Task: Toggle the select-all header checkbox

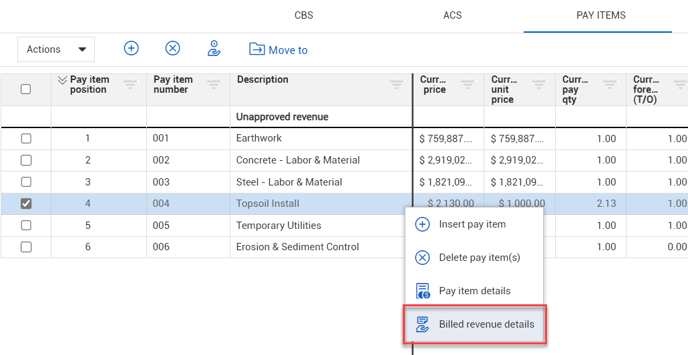Action: coord(26,89)
